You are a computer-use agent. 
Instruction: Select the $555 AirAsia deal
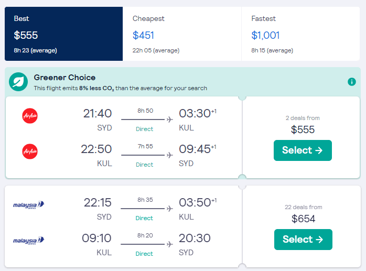(303, 150)
